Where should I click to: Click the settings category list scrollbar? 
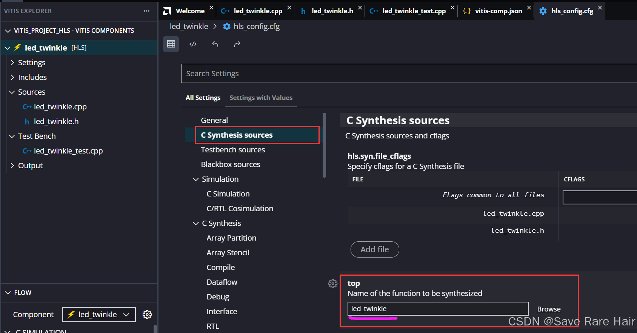click(324, 145)
